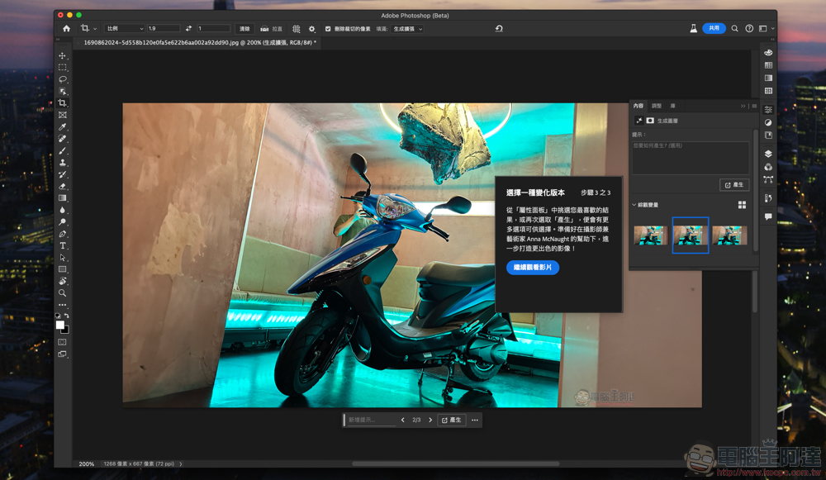Screen dimensions: 826x480
Task: Select the Gradient tool
Action: pyautogui.click(x=63, y=198)
